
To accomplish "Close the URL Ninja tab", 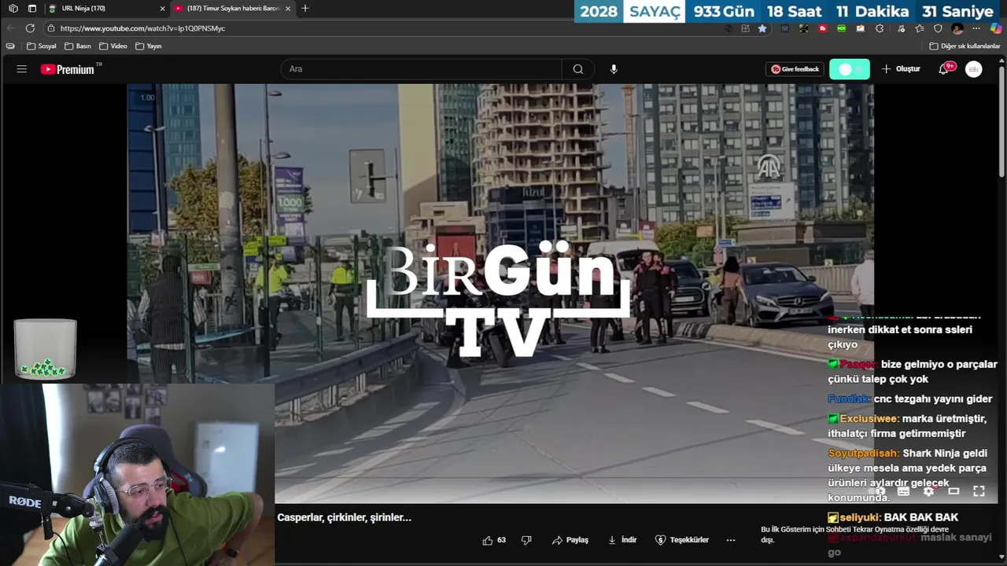I will pos(163,9).
